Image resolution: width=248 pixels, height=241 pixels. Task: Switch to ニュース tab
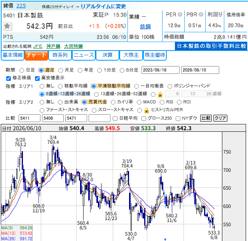[84, 55]
